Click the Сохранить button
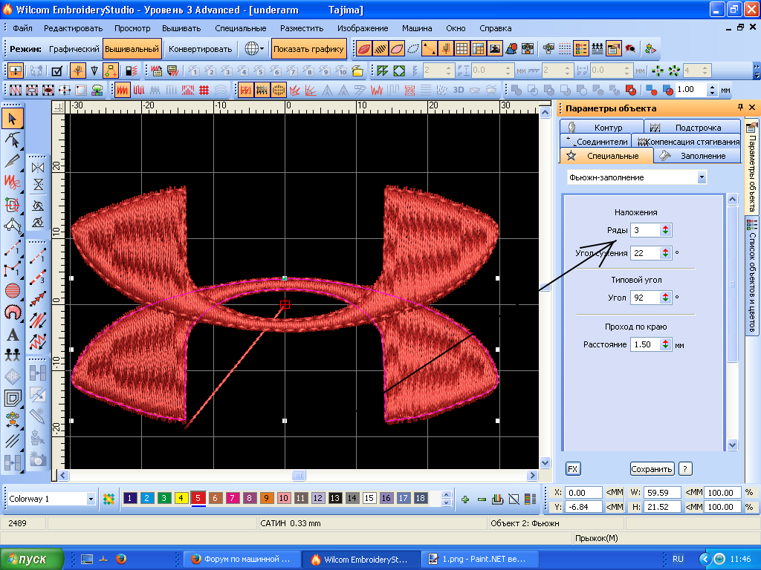 click(652, 469)
